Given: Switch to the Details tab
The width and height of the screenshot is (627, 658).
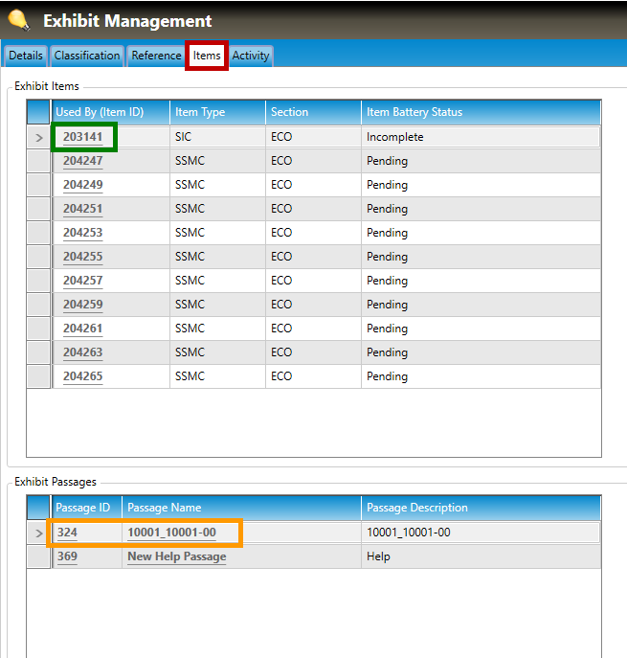Looking at the screenshot, I should pyautogui.click(x=26, y=56).
